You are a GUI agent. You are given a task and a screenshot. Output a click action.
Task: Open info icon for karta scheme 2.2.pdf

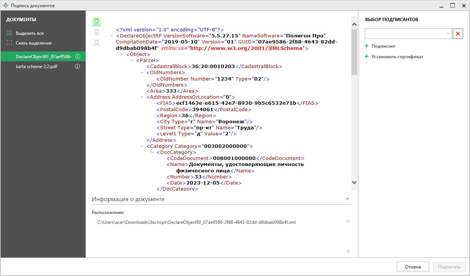click(x=77, y=66)
